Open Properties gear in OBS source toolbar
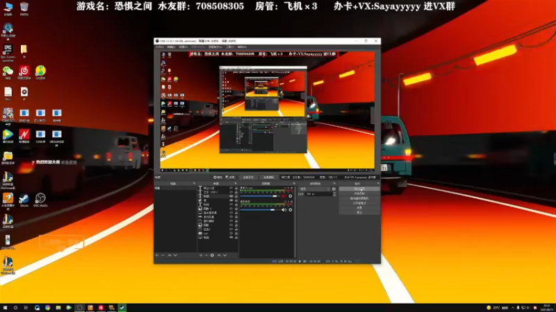Screen dimensions: 556x312 218,177
